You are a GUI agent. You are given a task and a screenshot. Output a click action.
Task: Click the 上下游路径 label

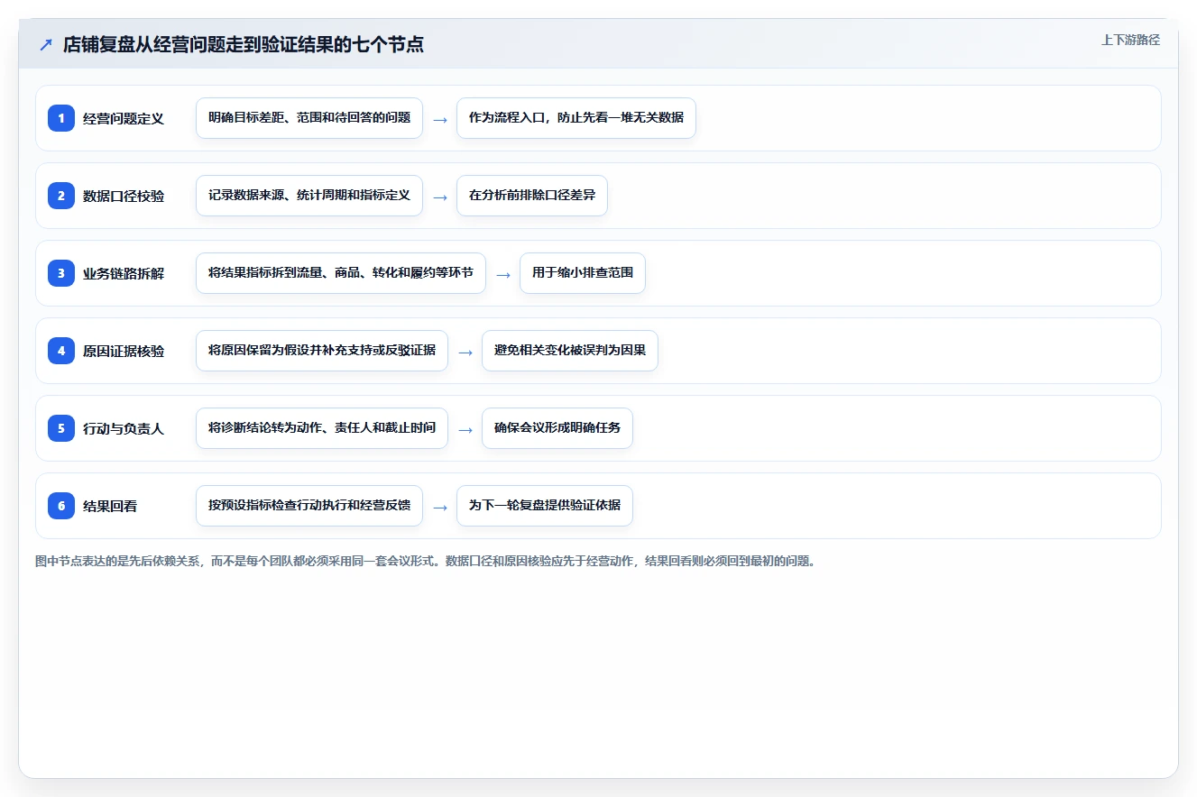click(x=1130, y=41)
